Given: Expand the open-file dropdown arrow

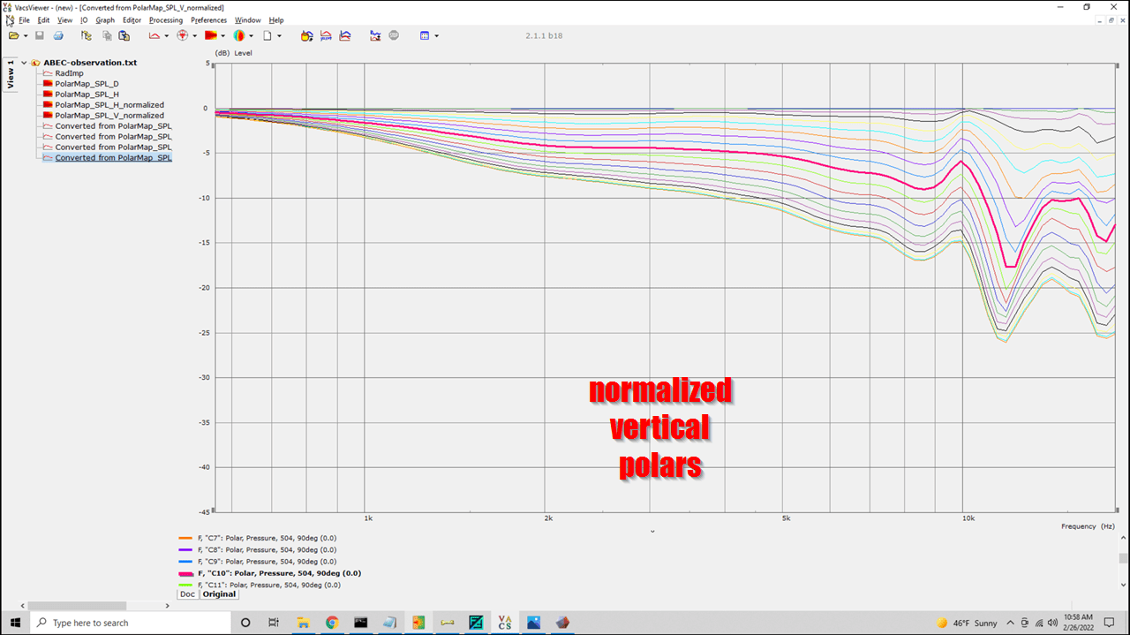Looking at the screenshot, I should pyautogui.click(x=26, y=36).
